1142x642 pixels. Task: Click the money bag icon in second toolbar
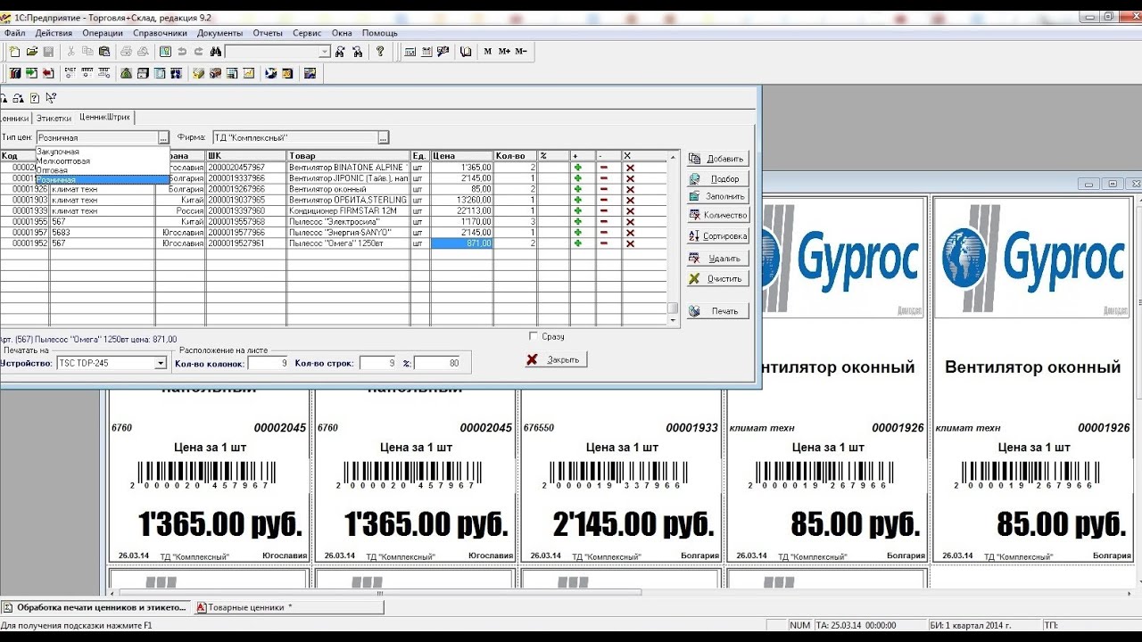(x=127, y=73)
